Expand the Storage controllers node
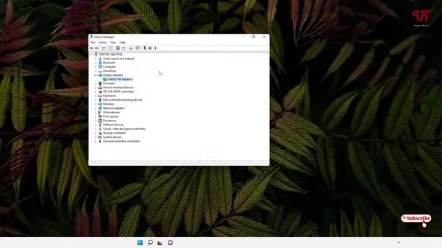Image resolution: width=442 pixels, height=248 pixels. click(95, 133)
